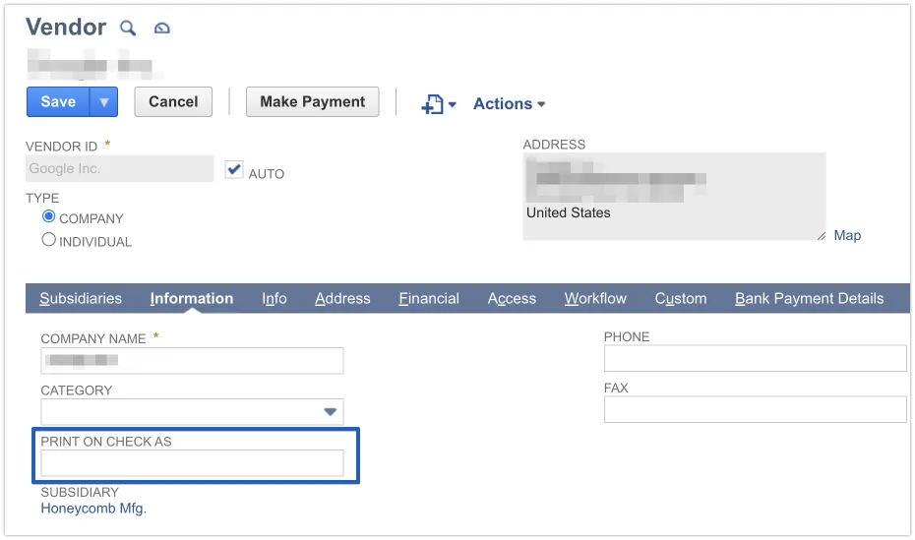Open the Map link next to the address
Image resolution: width=915 pixels, height=540 pixels.
[x=847, y=236]
